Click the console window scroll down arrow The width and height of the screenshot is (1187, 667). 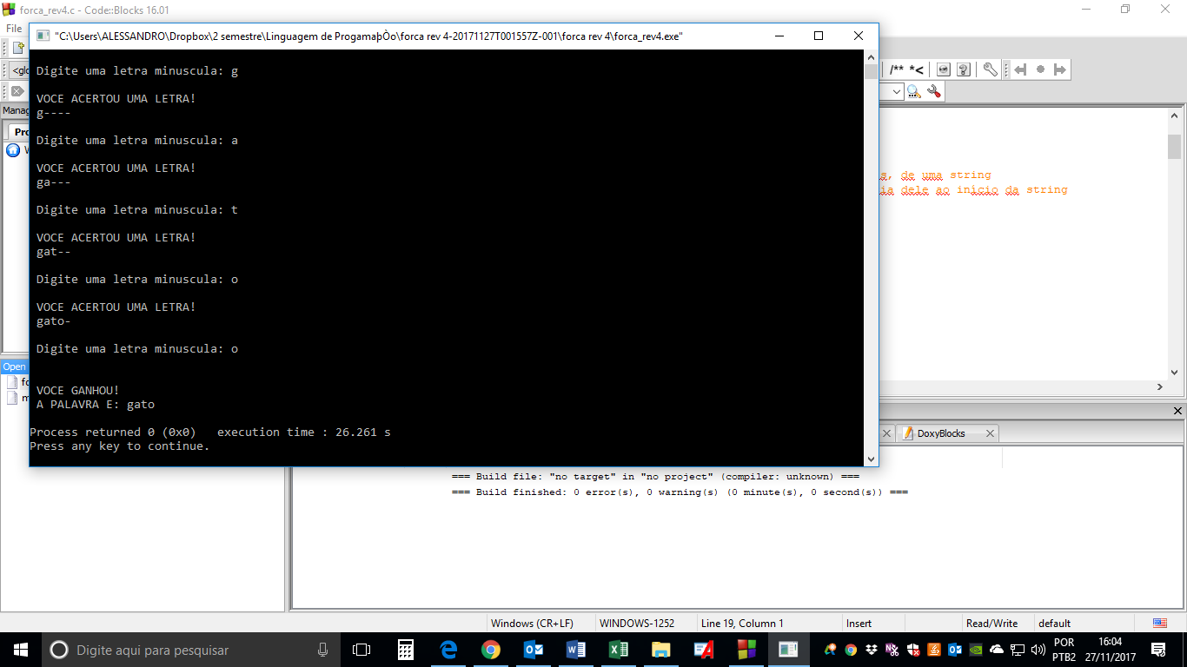(871, 459)
